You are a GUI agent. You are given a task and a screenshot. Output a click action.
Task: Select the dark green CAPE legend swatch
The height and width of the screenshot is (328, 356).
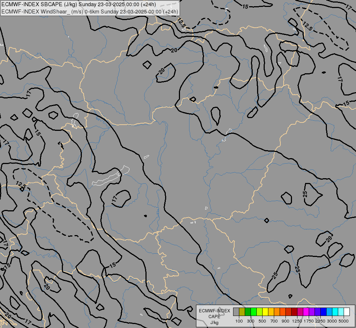pos(248,312)
